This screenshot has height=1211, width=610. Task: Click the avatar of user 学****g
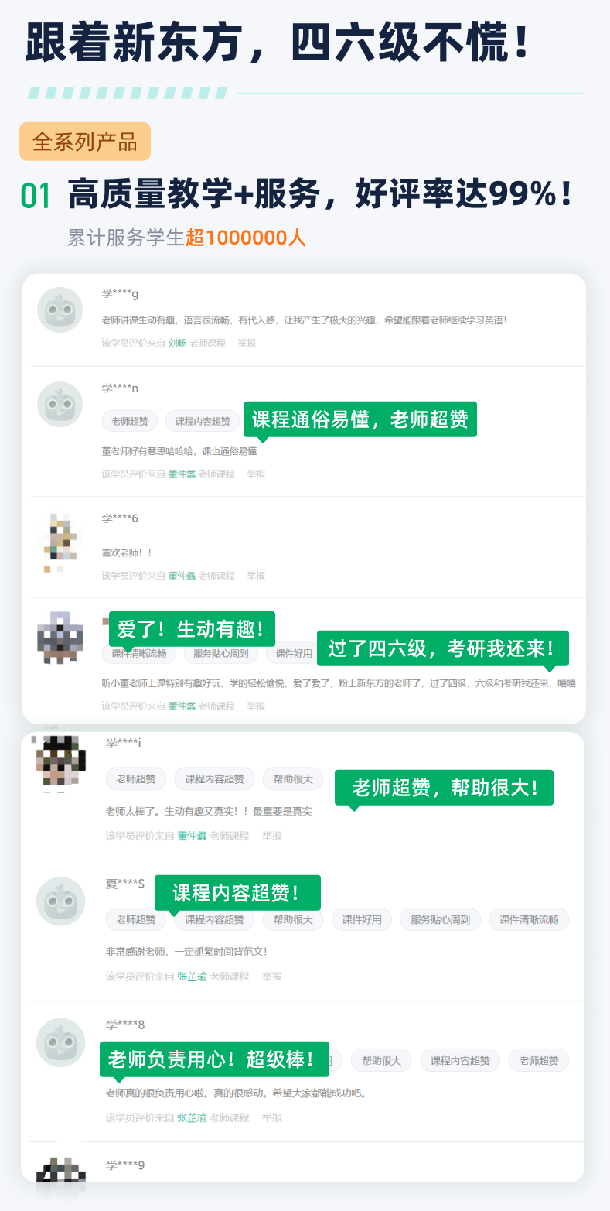click(60, 310)
